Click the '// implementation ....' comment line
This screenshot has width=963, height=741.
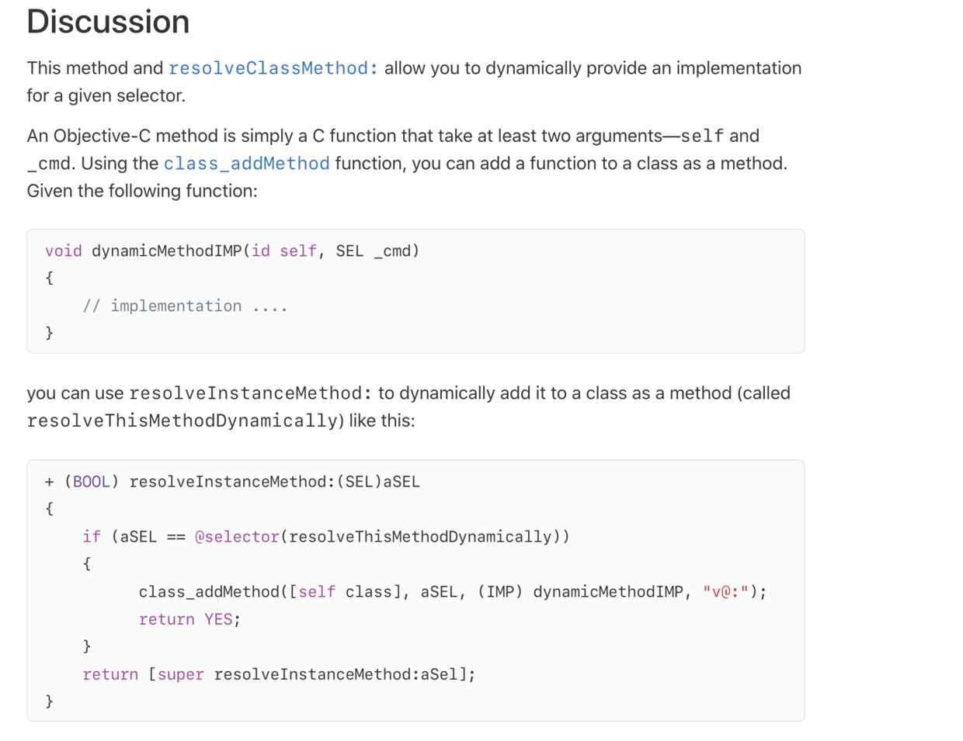point(185,306)
